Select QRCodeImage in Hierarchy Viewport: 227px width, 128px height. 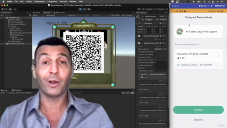[x=18, y=35]
